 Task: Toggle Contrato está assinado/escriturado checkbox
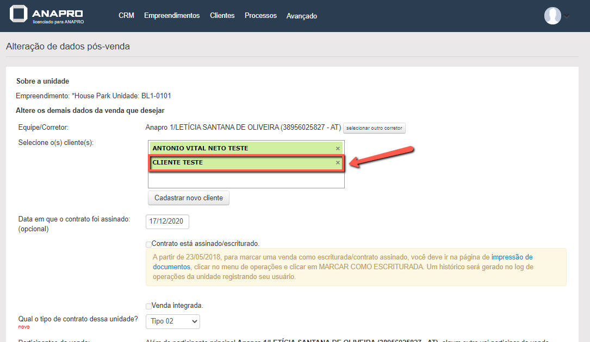pyautogui.click(x=149, y=244)
